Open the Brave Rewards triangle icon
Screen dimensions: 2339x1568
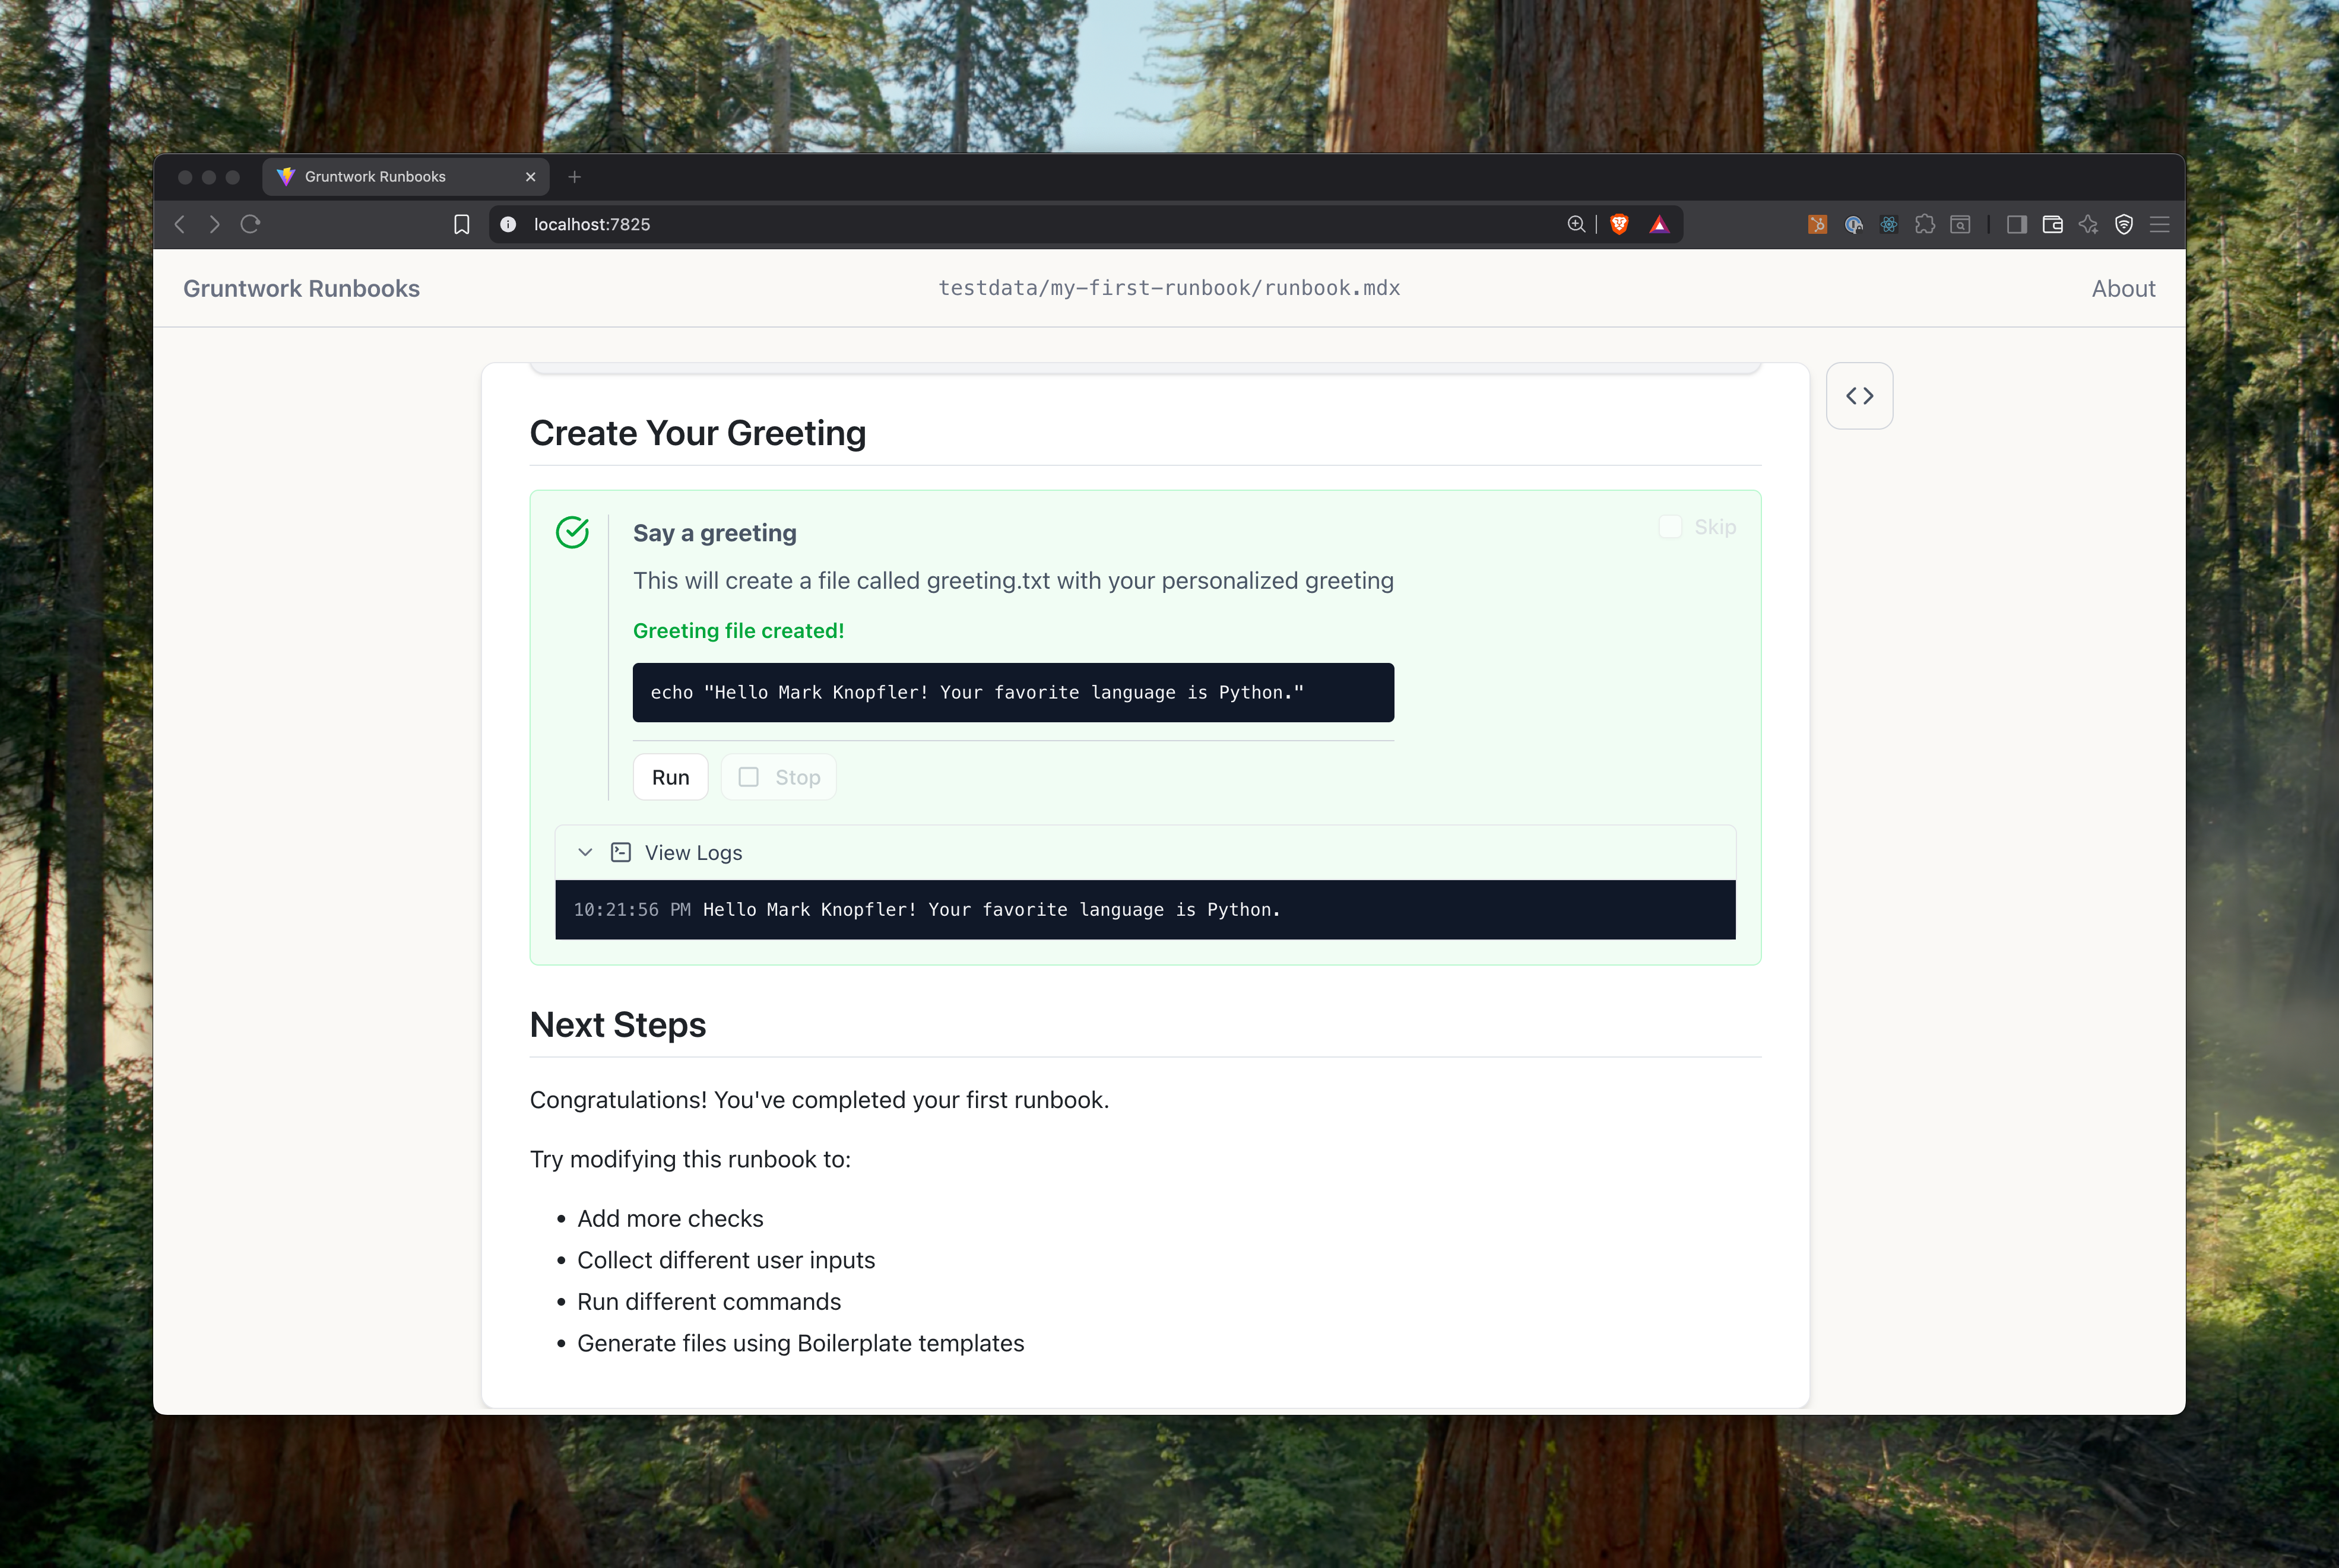tap(1659, 224)
